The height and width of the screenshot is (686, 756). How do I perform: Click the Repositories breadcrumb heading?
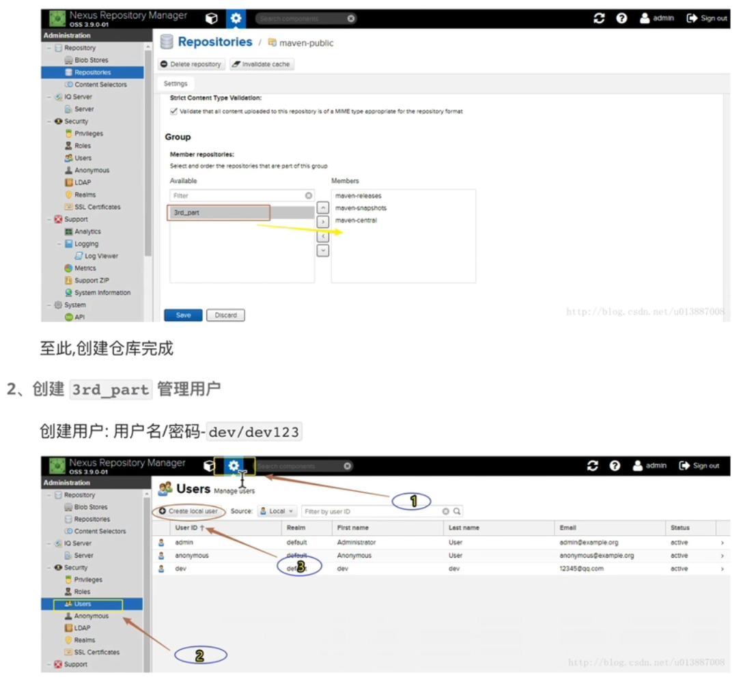coord(214,42)
